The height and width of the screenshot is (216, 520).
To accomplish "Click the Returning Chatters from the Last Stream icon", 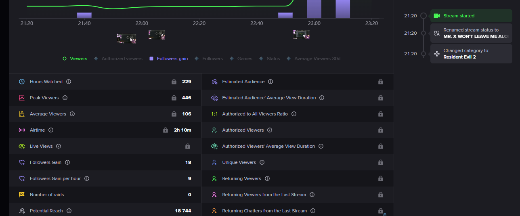I will (214, 211).
